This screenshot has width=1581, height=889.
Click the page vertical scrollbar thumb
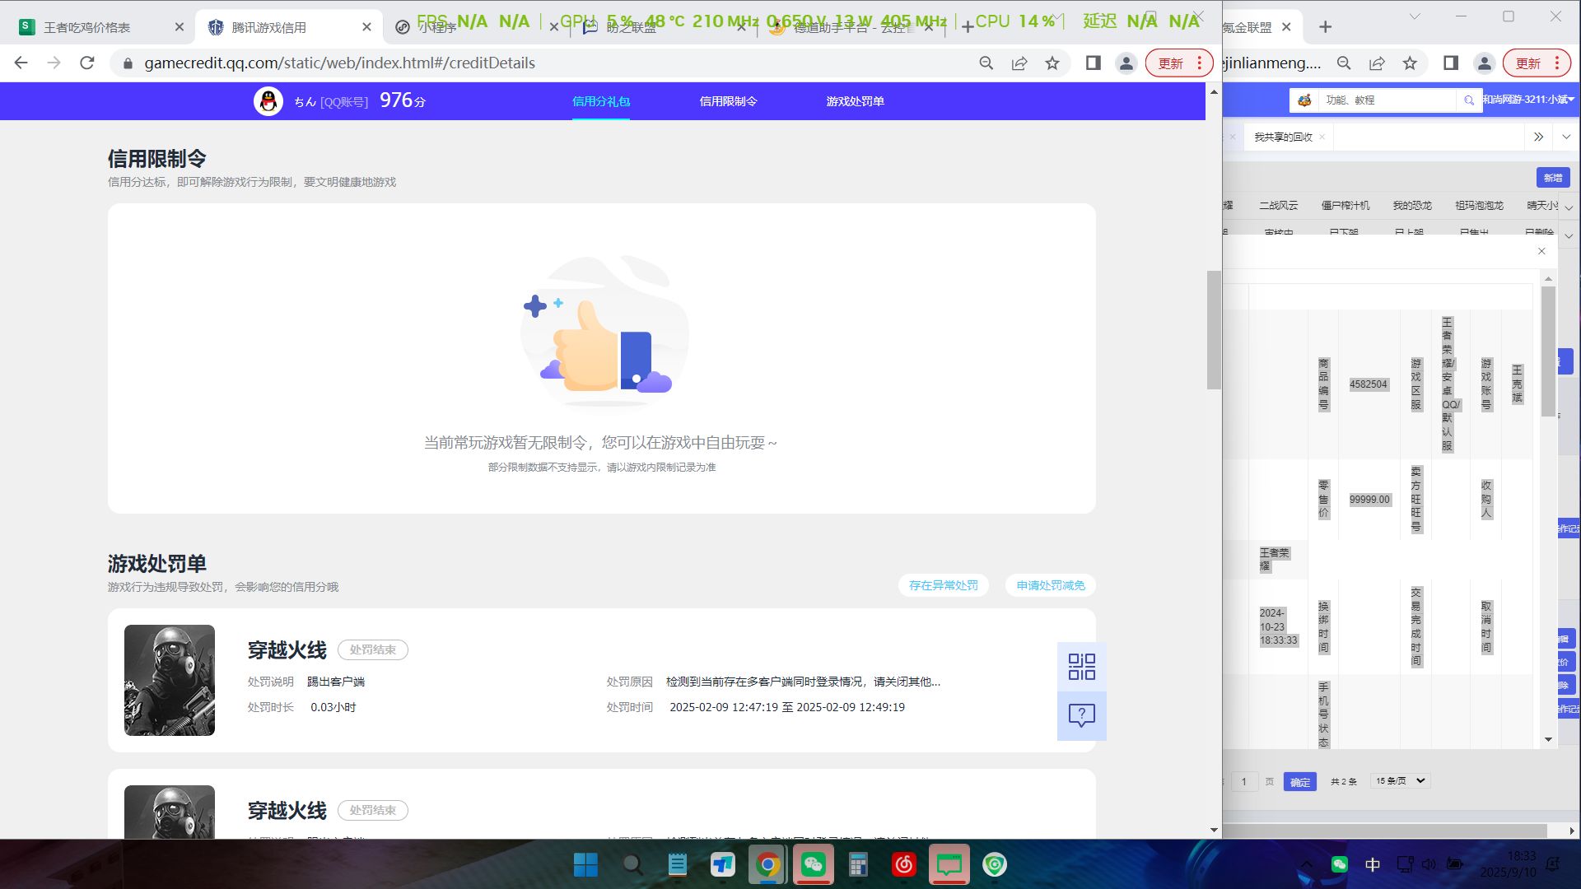tap(1214, 329)
